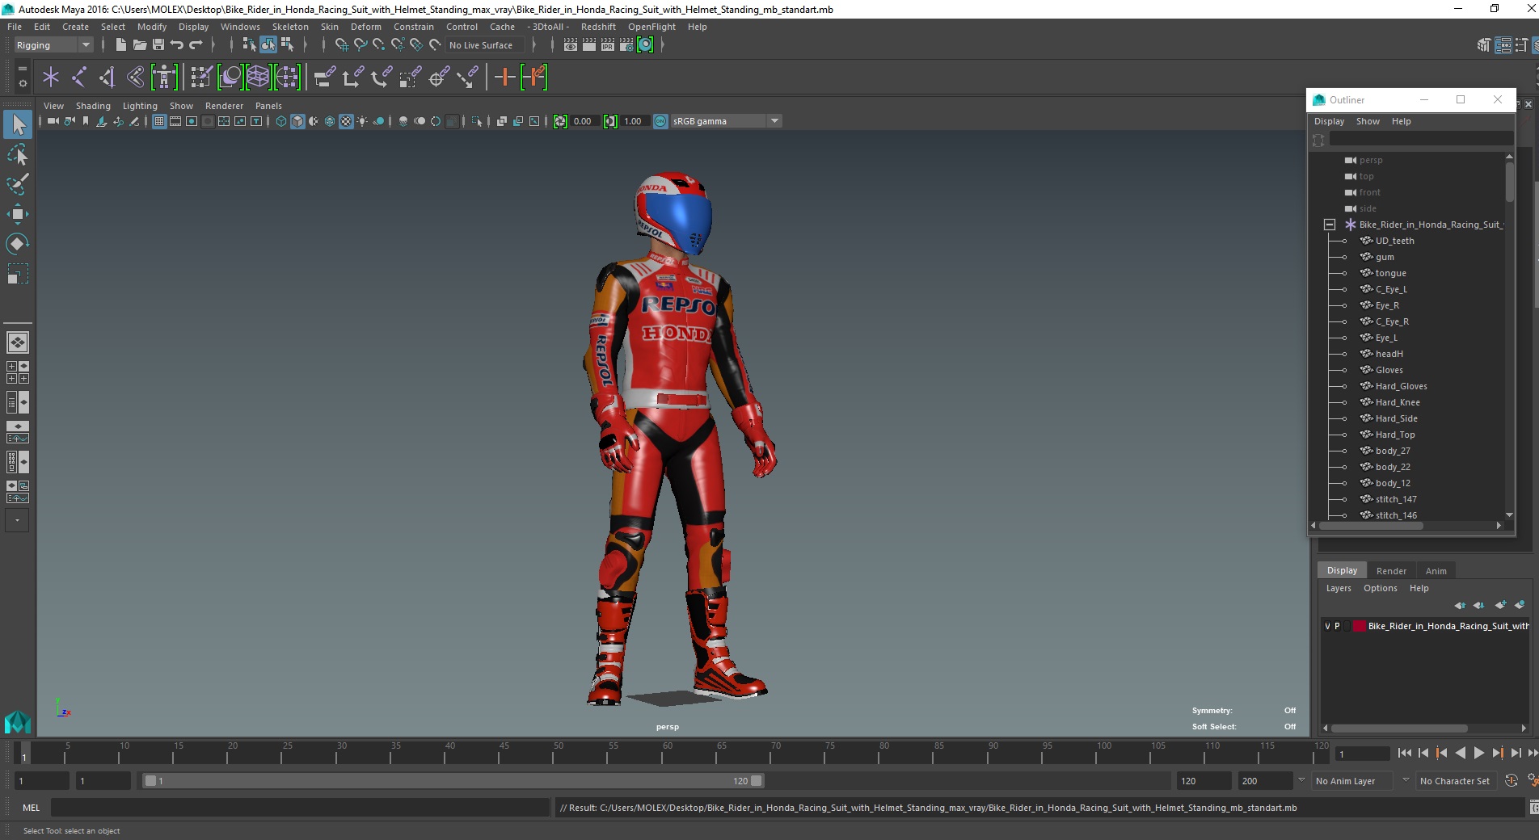Open Render Settings icon
This screenshot has width=1539, height=840.
626,45
